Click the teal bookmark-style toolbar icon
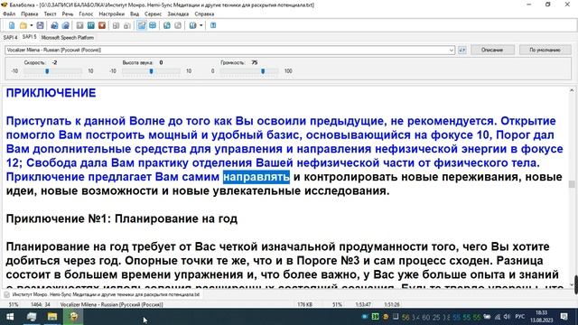Image resolution: width=578 pixels, height=325 pixels. (167, 25)
